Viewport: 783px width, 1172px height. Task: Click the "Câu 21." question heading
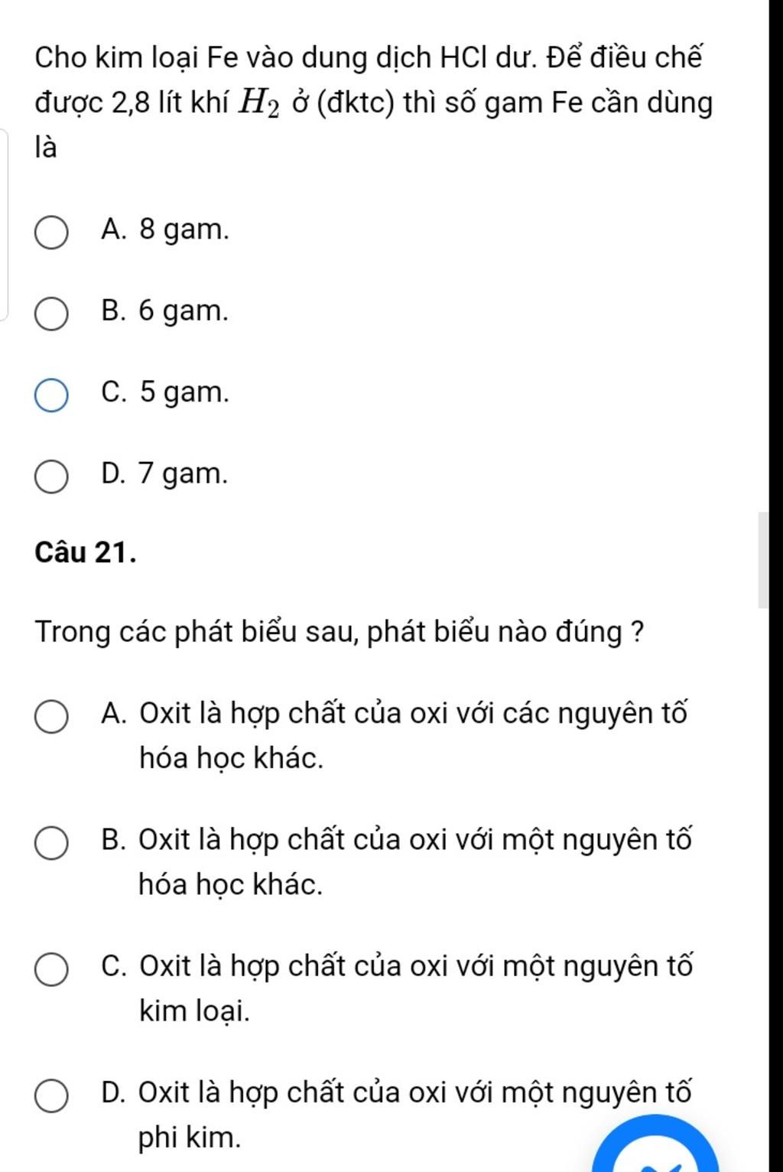(x=86, y=552)
